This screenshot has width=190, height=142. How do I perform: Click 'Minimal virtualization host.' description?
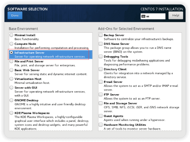click(x=32, y=83)
